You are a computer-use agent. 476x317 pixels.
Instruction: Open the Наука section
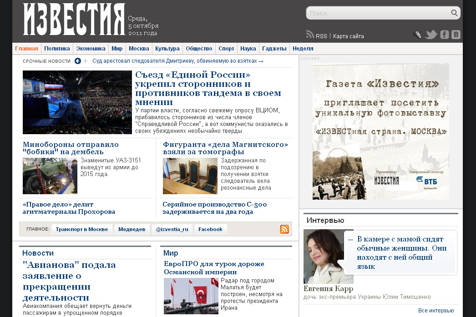(x=248, y=49)
